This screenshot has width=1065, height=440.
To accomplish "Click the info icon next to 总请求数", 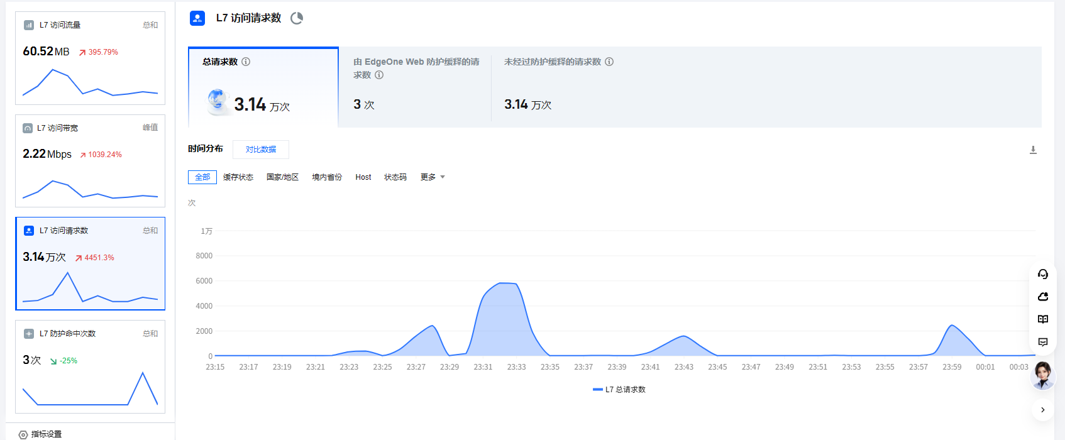I will point(246,62).
